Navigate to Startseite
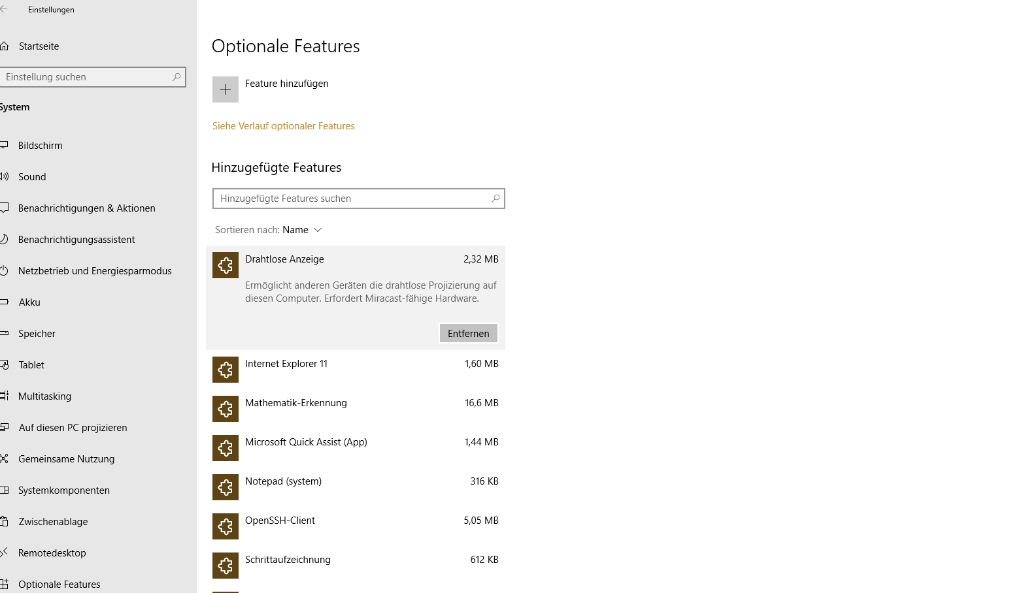 click(39, 46)
